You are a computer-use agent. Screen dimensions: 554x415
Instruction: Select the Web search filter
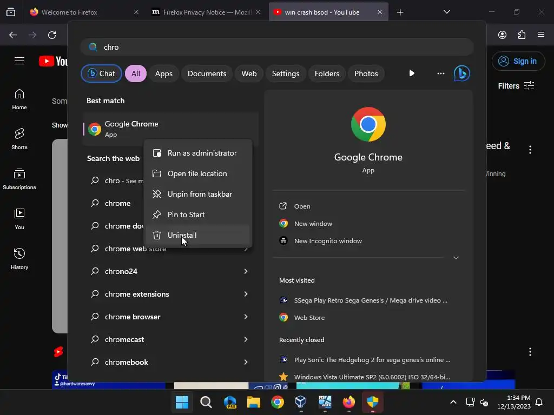[x=249, y=73]
